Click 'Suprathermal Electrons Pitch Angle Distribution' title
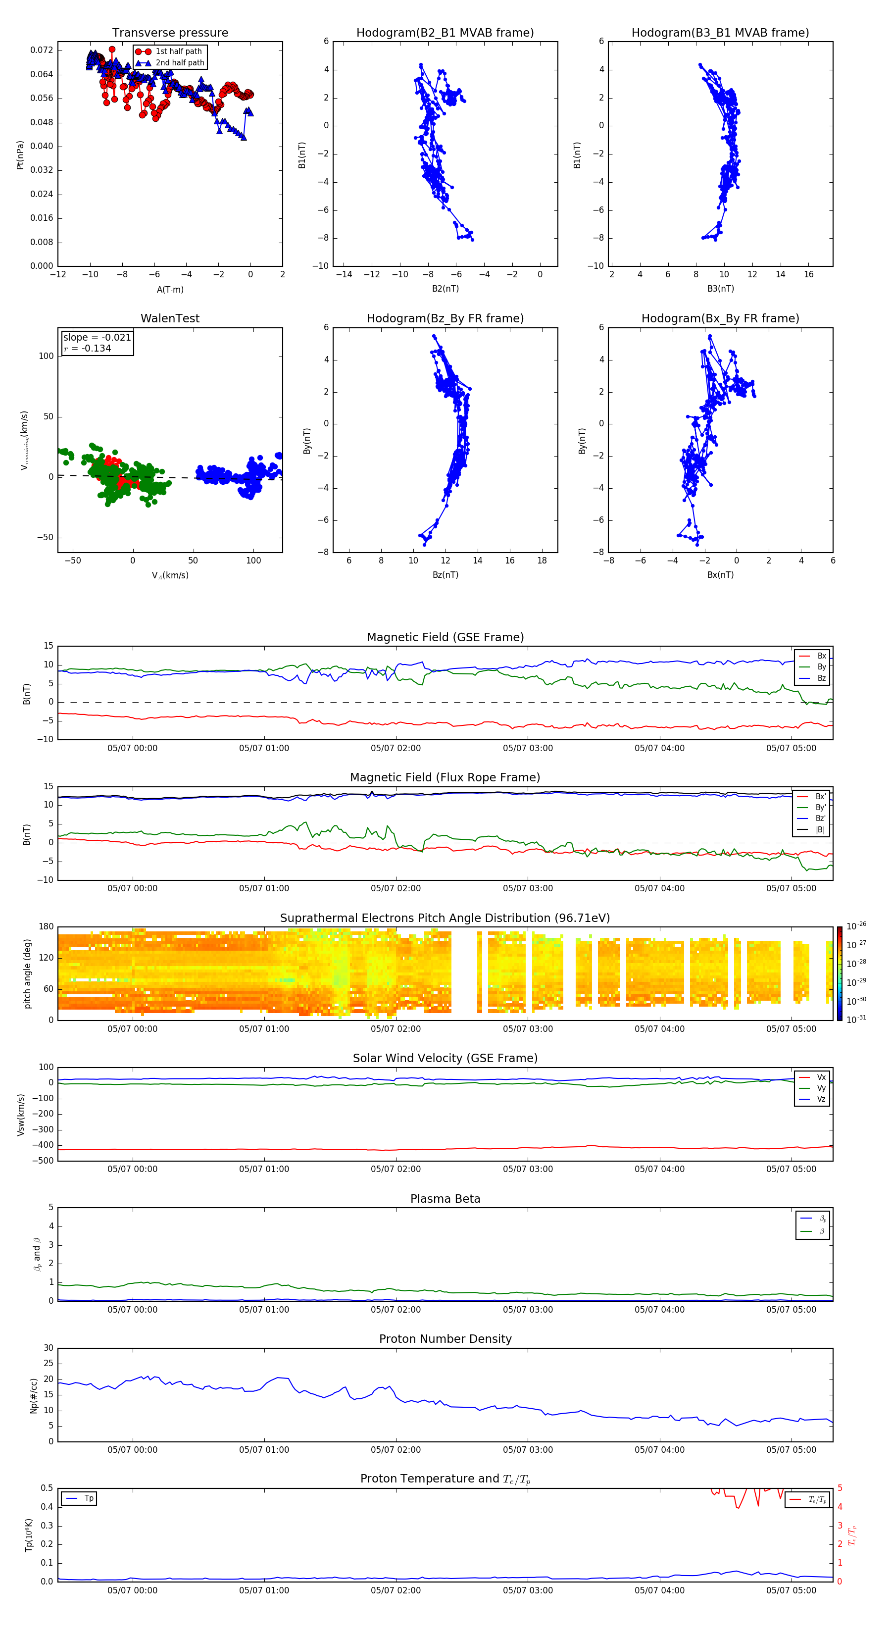 click(445, 919)
